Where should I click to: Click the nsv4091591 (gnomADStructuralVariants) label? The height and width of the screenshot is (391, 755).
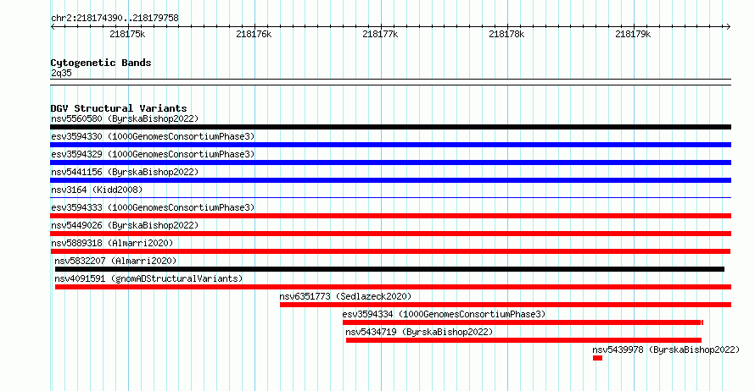click(x=148, y=278)
